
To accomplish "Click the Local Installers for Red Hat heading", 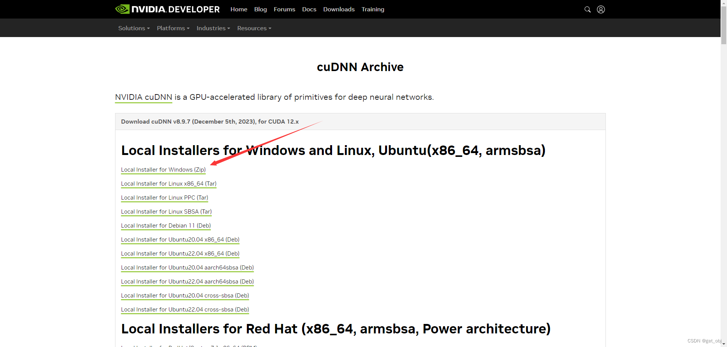I will [x=336, y=329].
